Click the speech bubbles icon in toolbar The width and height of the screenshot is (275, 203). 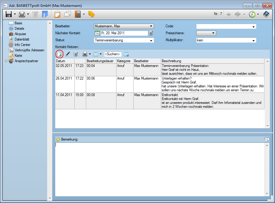pos(68,14)
